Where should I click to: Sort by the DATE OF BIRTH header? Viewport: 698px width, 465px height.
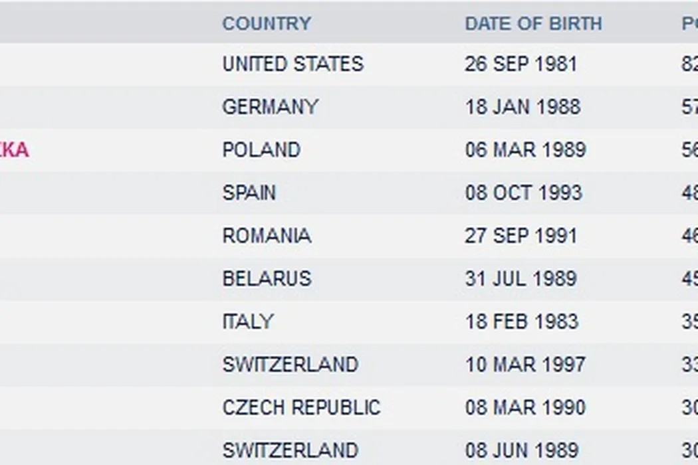pyautogui.click(x=533, y=23)
